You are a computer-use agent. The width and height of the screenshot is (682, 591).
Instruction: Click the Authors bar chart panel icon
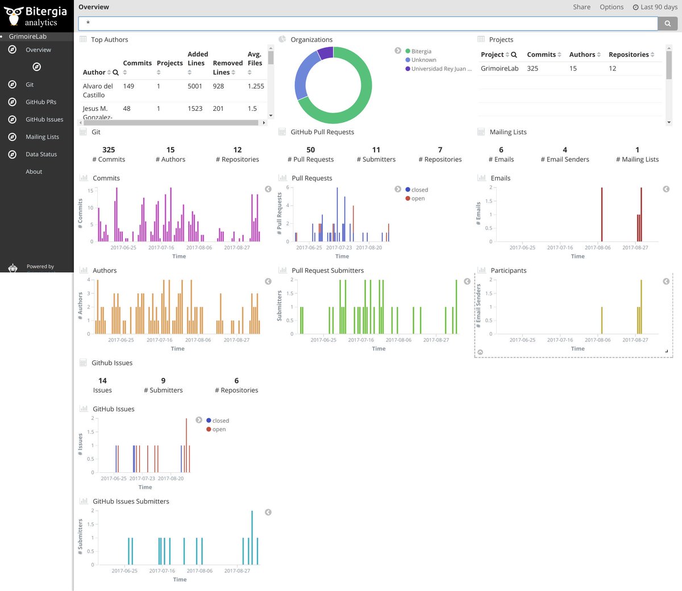(84, 270)
